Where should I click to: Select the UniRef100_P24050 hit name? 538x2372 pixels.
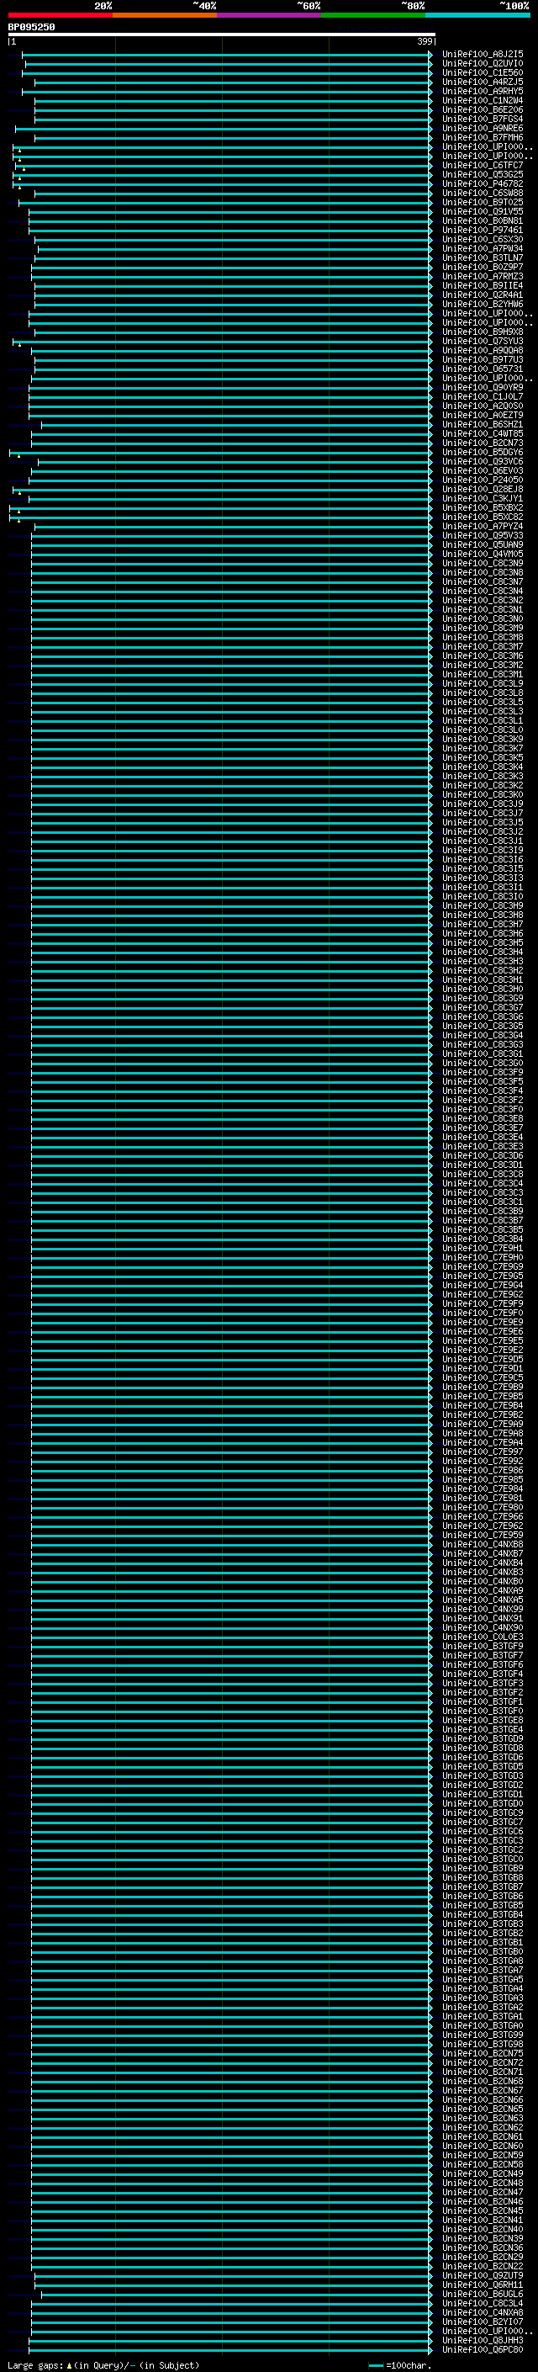tap(483, 480)
